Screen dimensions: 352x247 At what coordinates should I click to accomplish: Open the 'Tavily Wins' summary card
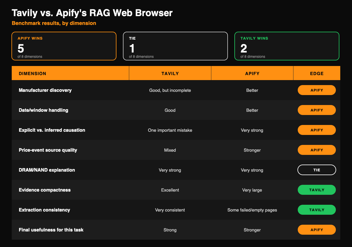coord(287,46)
